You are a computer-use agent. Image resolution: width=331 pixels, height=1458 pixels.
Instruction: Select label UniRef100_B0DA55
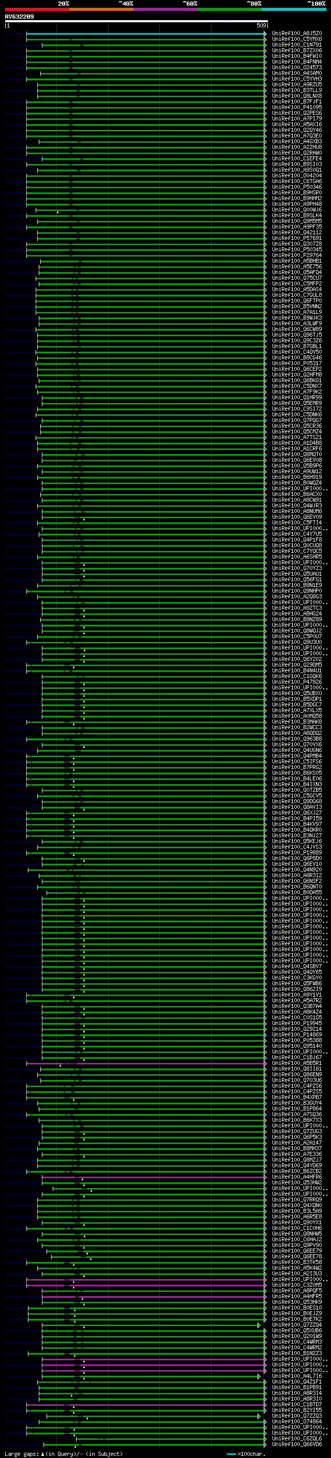tap(297, 893)
